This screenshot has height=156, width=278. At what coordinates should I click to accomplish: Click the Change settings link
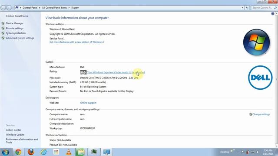261,114
